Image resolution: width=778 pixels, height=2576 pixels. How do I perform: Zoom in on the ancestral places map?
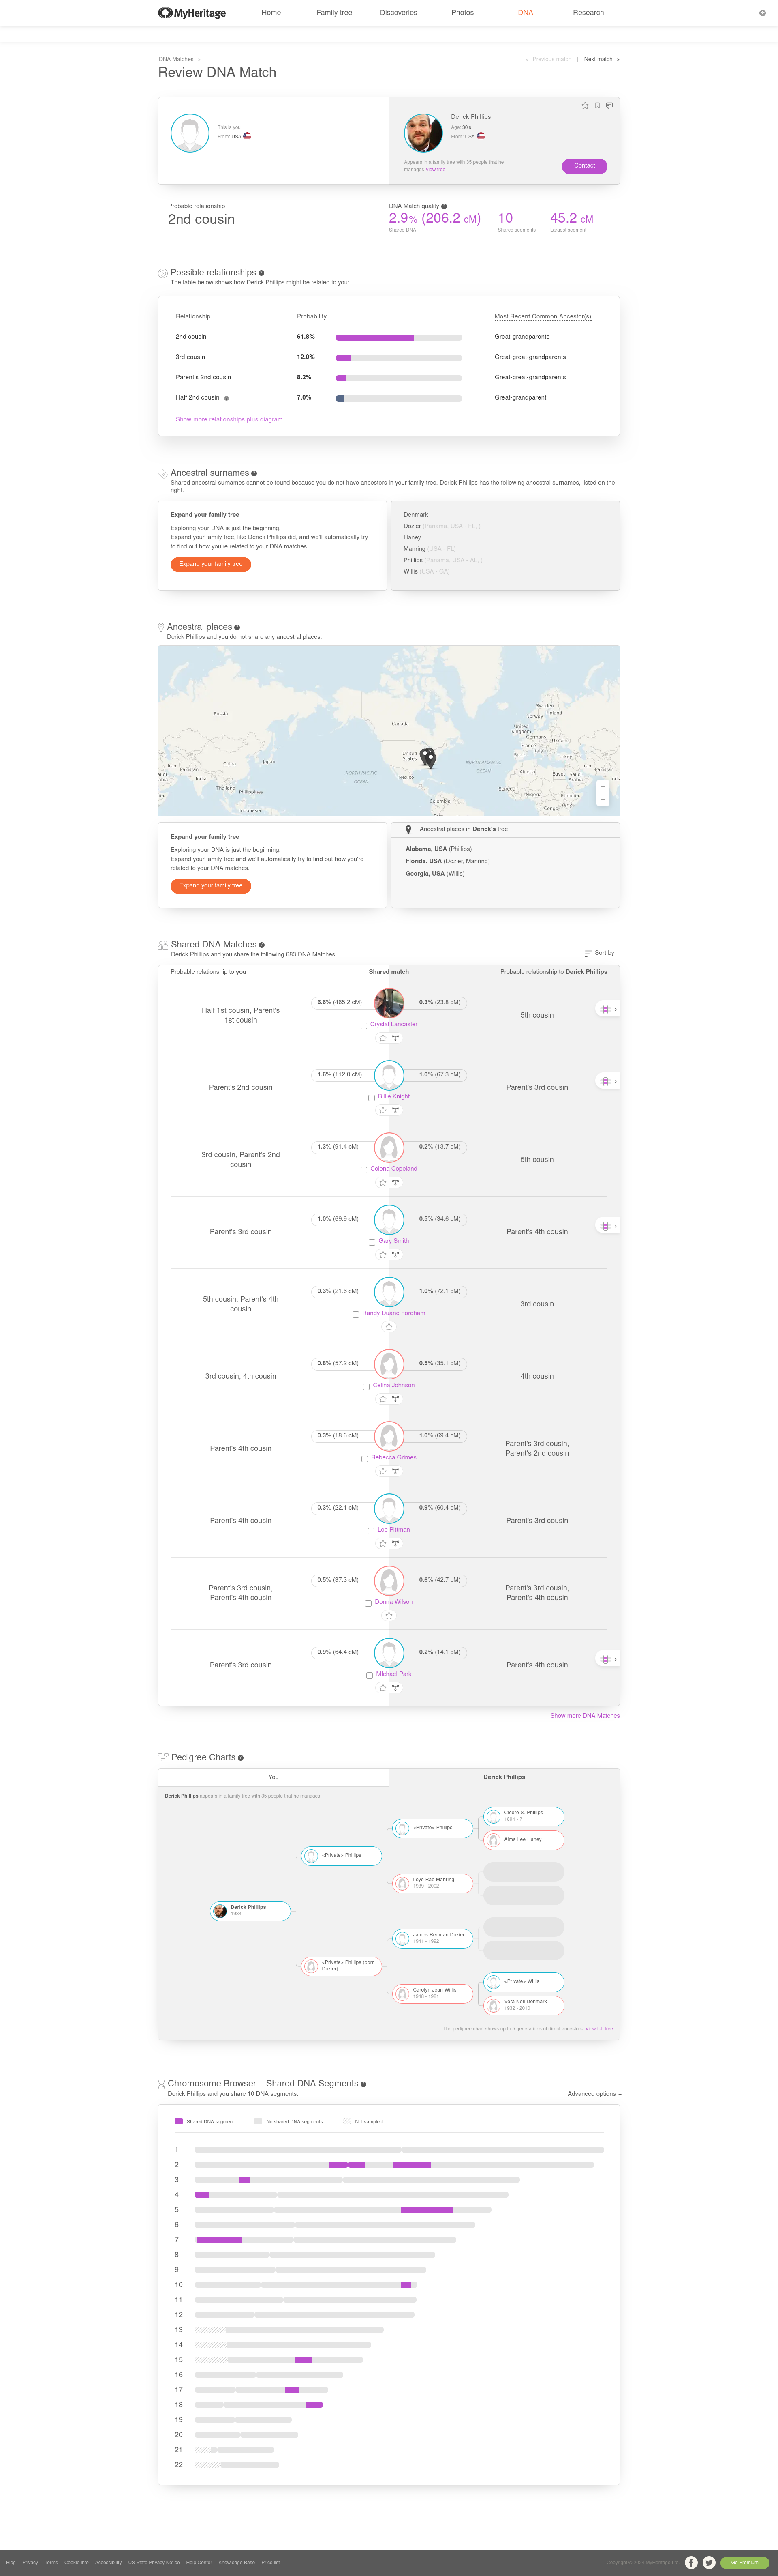[x=602, y=786]
